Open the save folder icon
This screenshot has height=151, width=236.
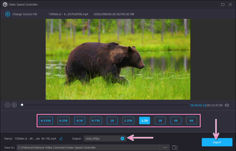point(175,147)
